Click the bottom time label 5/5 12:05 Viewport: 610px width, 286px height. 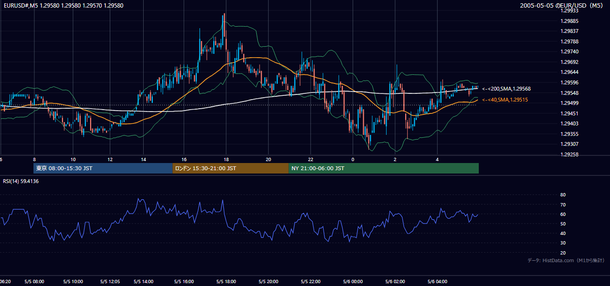coord(110,282)
